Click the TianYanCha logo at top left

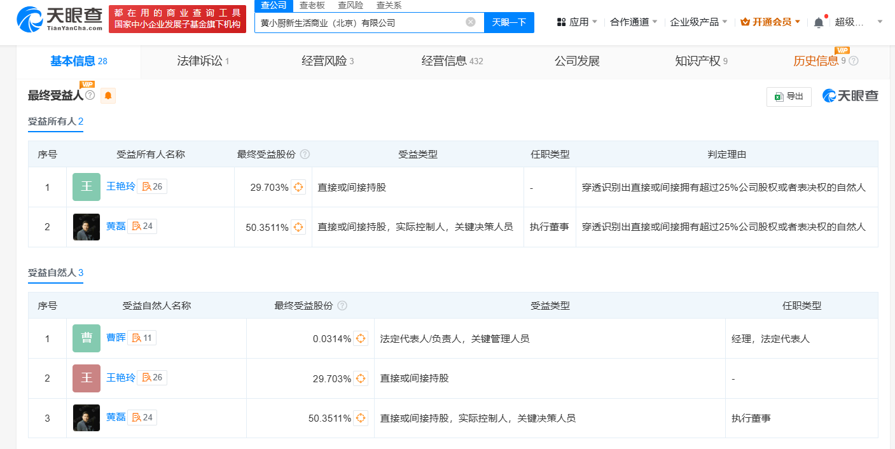tap(60, 19)
